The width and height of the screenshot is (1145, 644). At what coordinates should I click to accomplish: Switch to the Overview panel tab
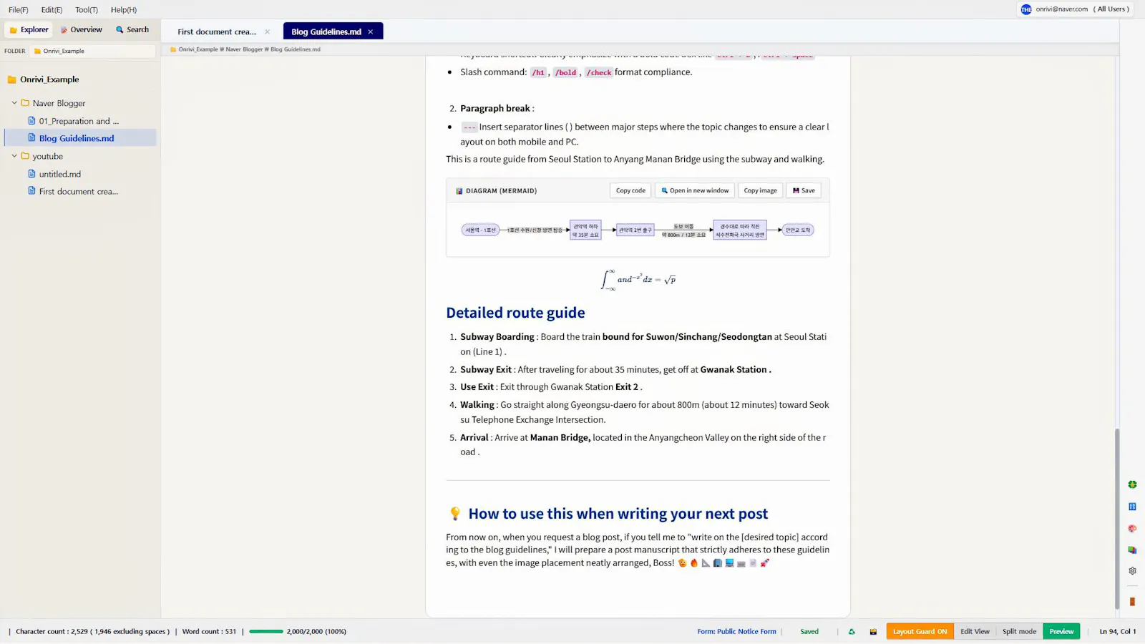pos(81,29)
